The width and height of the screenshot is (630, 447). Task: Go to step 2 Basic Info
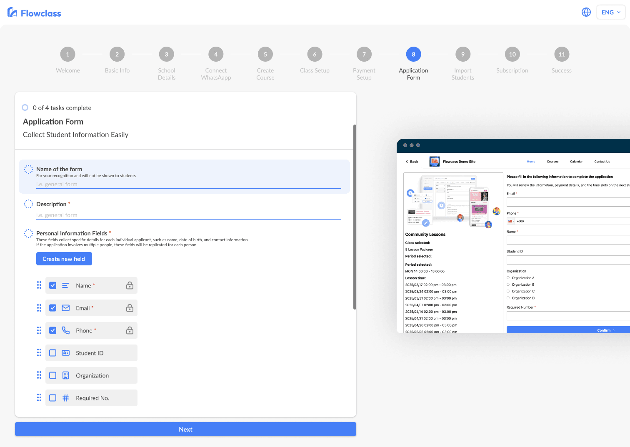(x=117, y=54)
